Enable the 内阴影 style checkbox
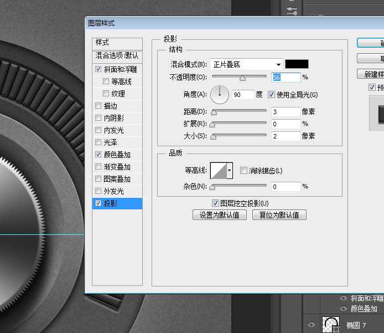The image size is (384, 333). click(x=98, y=118)
